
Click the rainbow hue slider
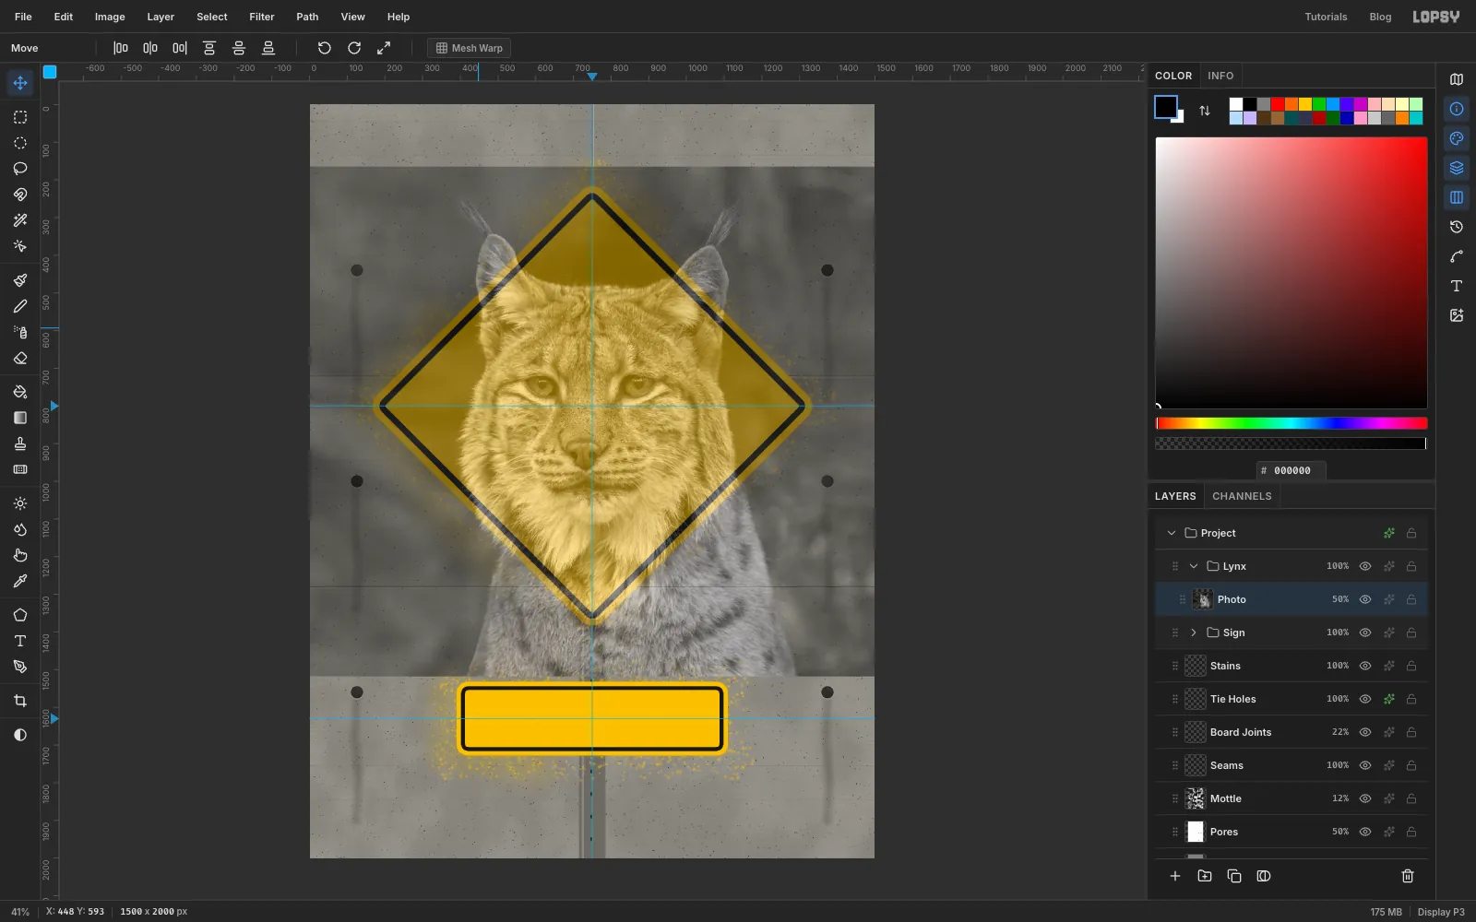[1291, 423]
